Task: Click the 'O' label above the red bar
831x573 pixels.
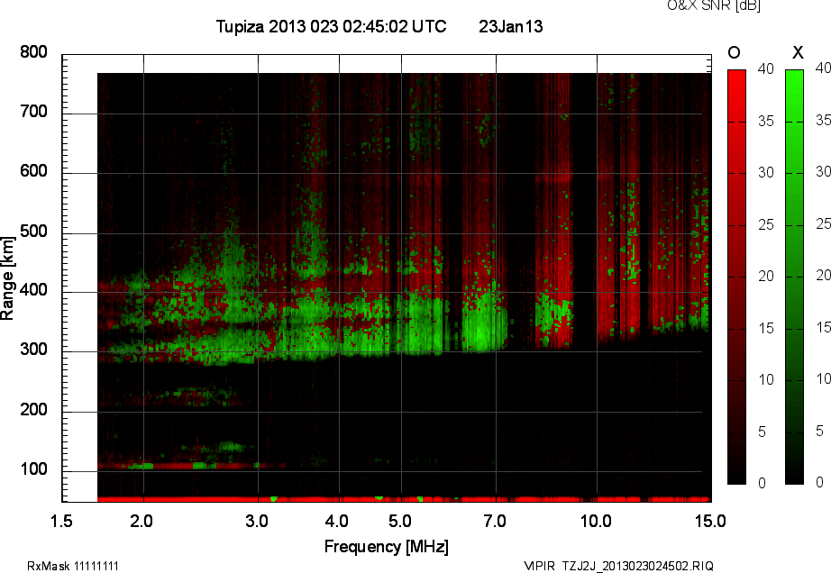Action: 734,52
